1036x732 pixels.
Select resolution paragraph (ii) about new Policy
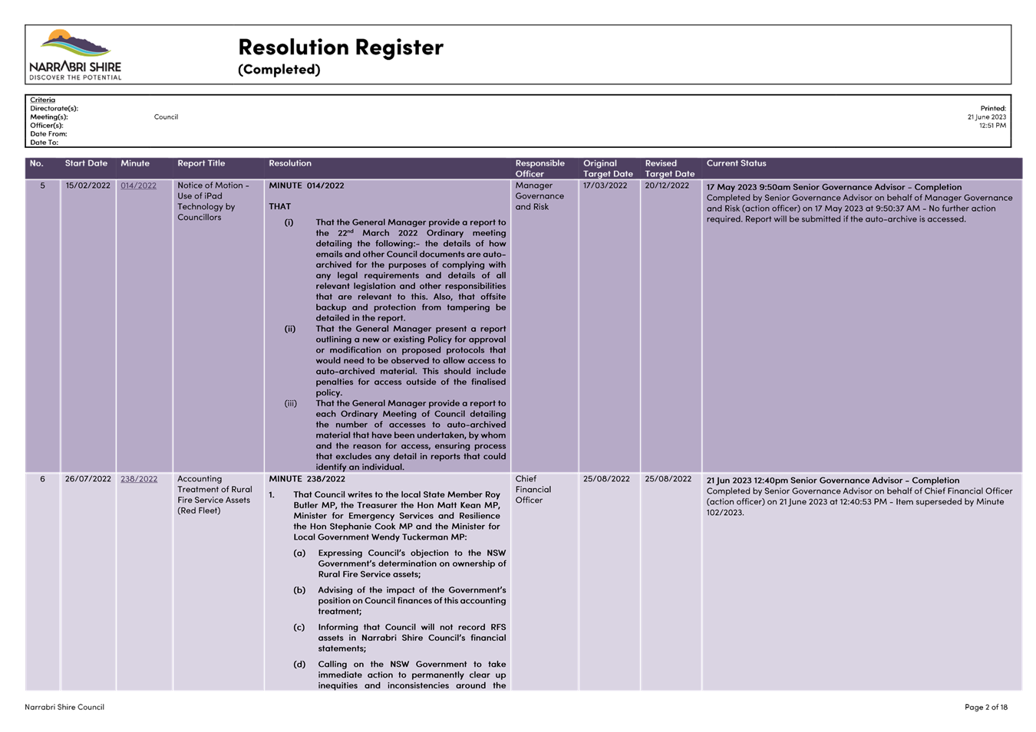click(395, 361)
